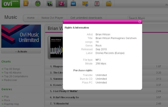The height and width of the screenshot is (107, 168).
Task: Open the Ovi Store bag icon
Action: pyautogui.click(x=73, y=3)
